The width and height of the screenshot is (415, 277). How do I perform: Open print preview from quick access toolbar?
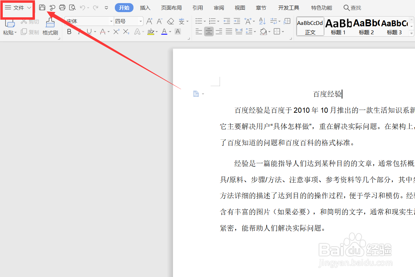click(73, 7)
